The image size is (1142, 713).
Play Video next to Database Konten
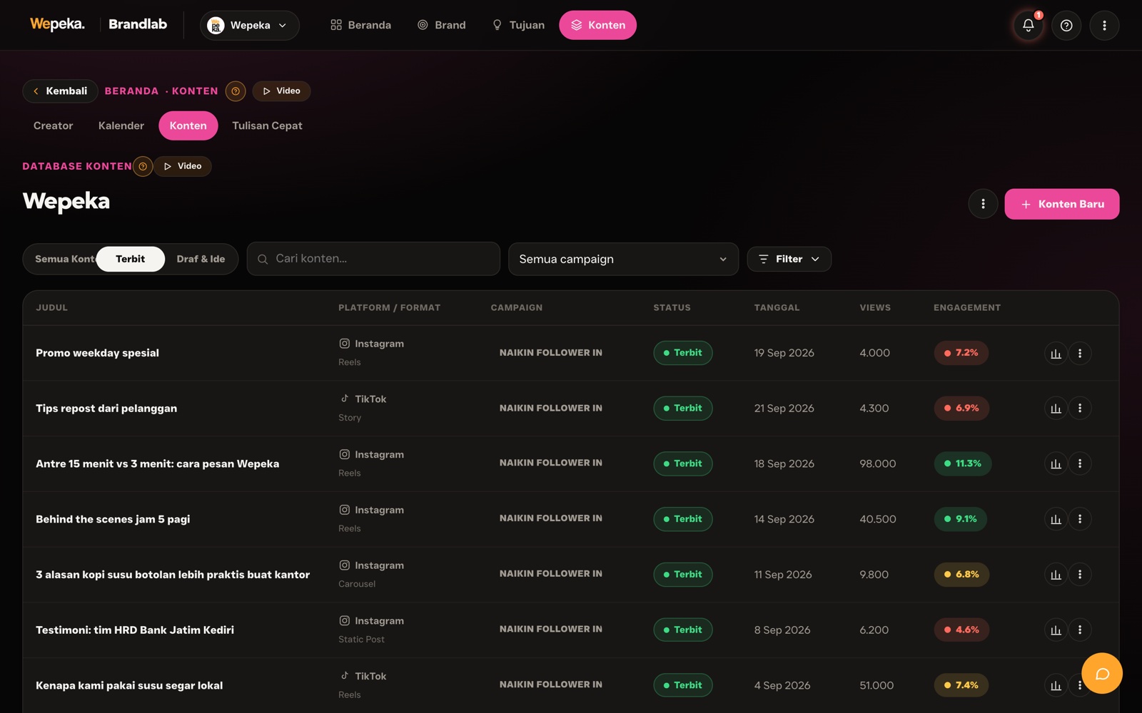click(x=183, y=166)
